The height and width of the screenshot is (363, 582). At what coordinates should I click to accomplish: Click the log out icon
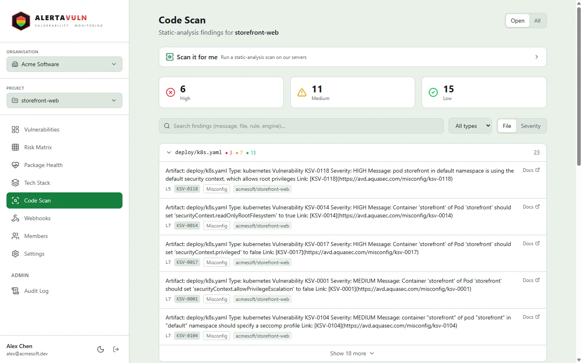(116, 349)
